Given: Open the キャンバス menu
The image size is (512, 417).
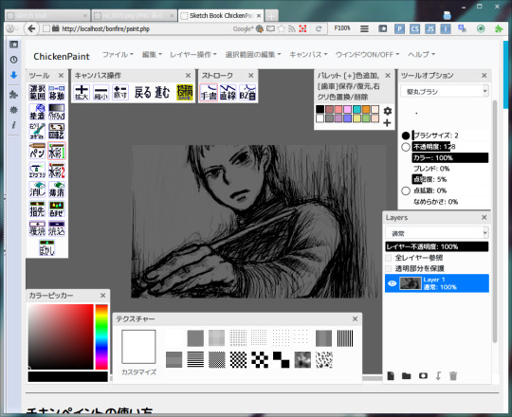Looking at the screenshot, I should pos(308,54).
